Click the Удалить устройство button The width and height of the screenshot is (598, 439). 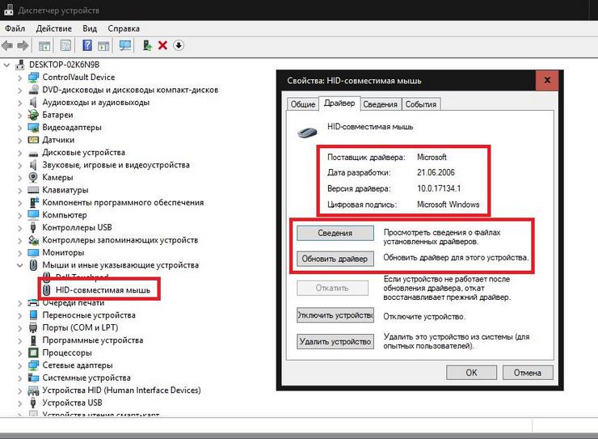[x=335, y=341]
